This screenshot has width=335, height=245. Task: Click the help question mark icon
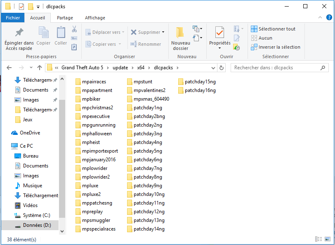(329, 17)
